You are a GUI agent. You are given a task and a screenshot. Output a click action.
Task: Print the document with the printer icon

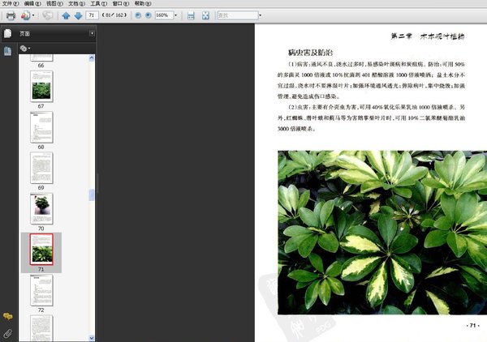coord(11,15)
